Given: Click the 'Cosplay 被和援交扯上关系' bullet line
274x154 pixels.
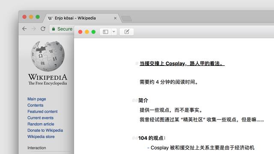Looking at the screenshot, I should [x=203, y=148].
